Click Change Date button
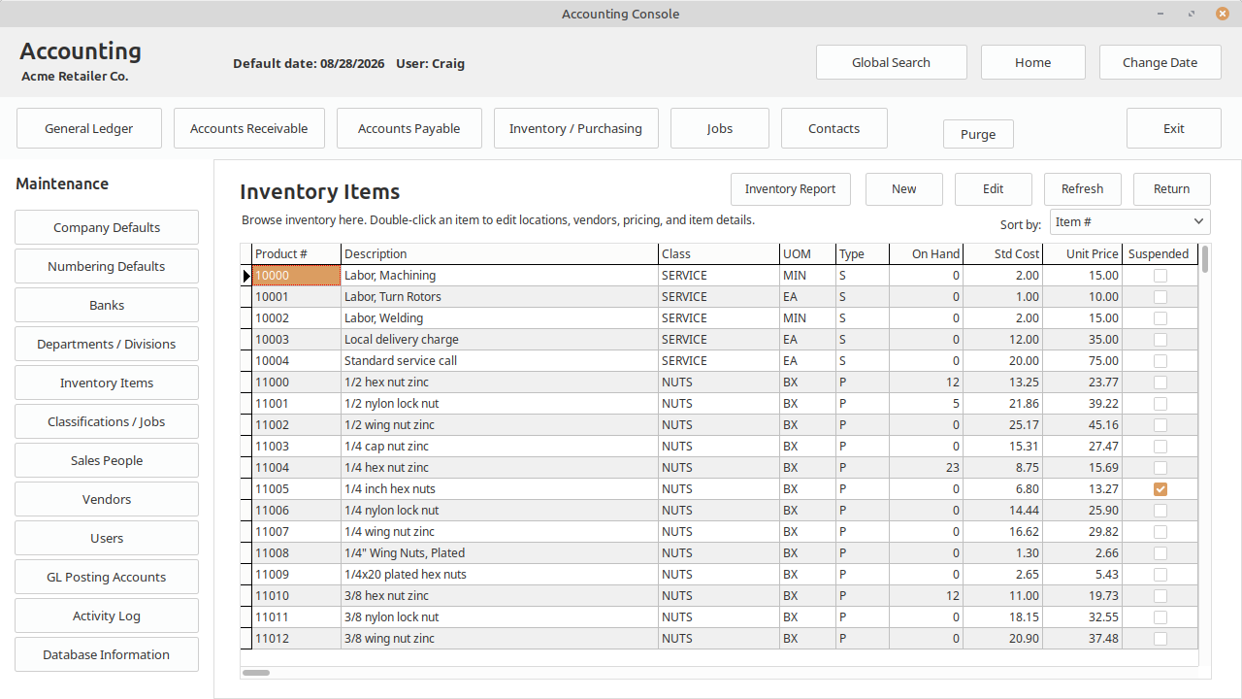 tap(1160, 62)
